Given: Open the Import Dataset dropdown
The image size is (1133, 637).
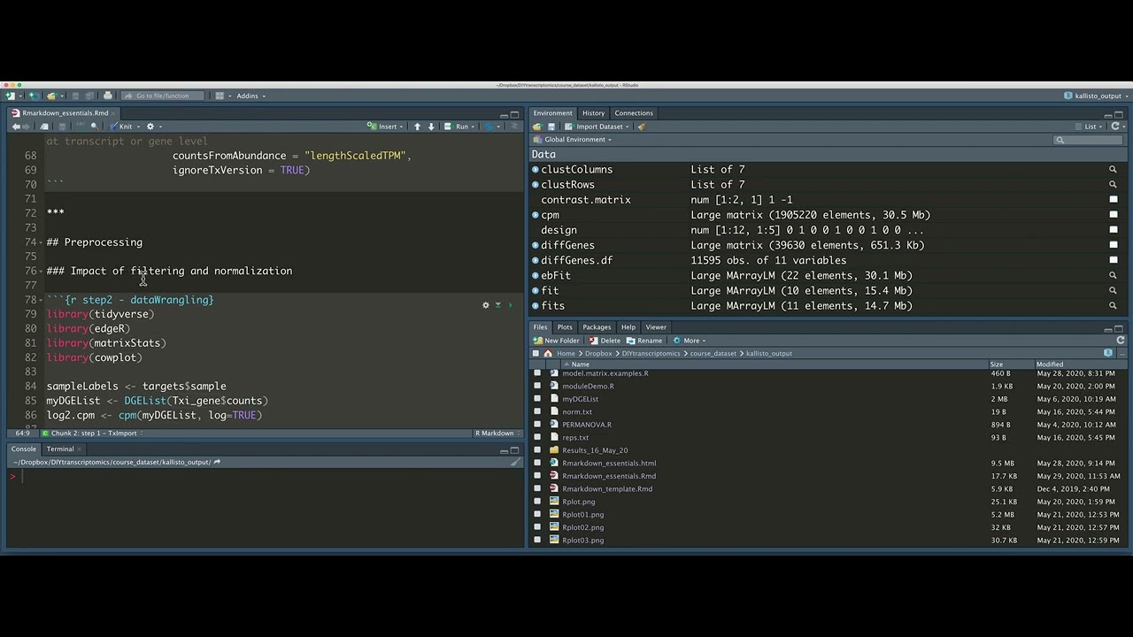Looking at the screenshot, I should 597,127.
